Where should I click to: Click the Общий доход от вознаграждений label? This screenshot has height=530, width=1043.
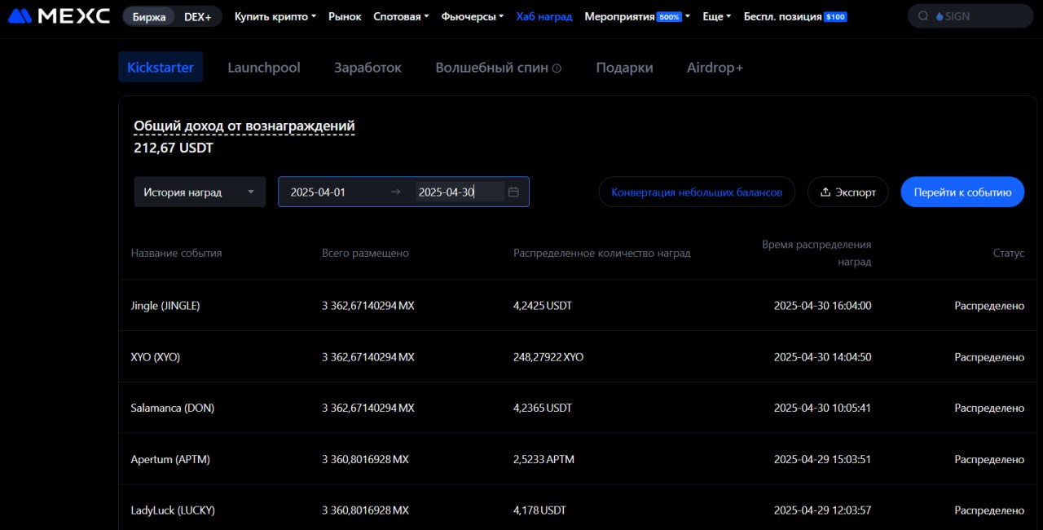pyautogui.click(x=244, y=126)
